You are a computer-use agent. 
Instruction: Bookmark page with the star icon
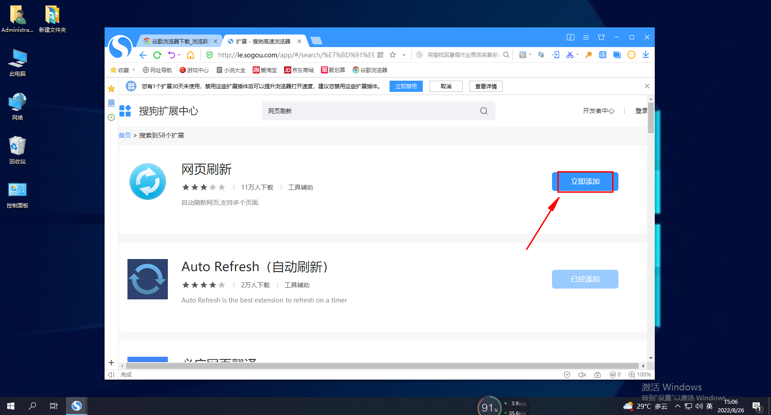(393, 55)
